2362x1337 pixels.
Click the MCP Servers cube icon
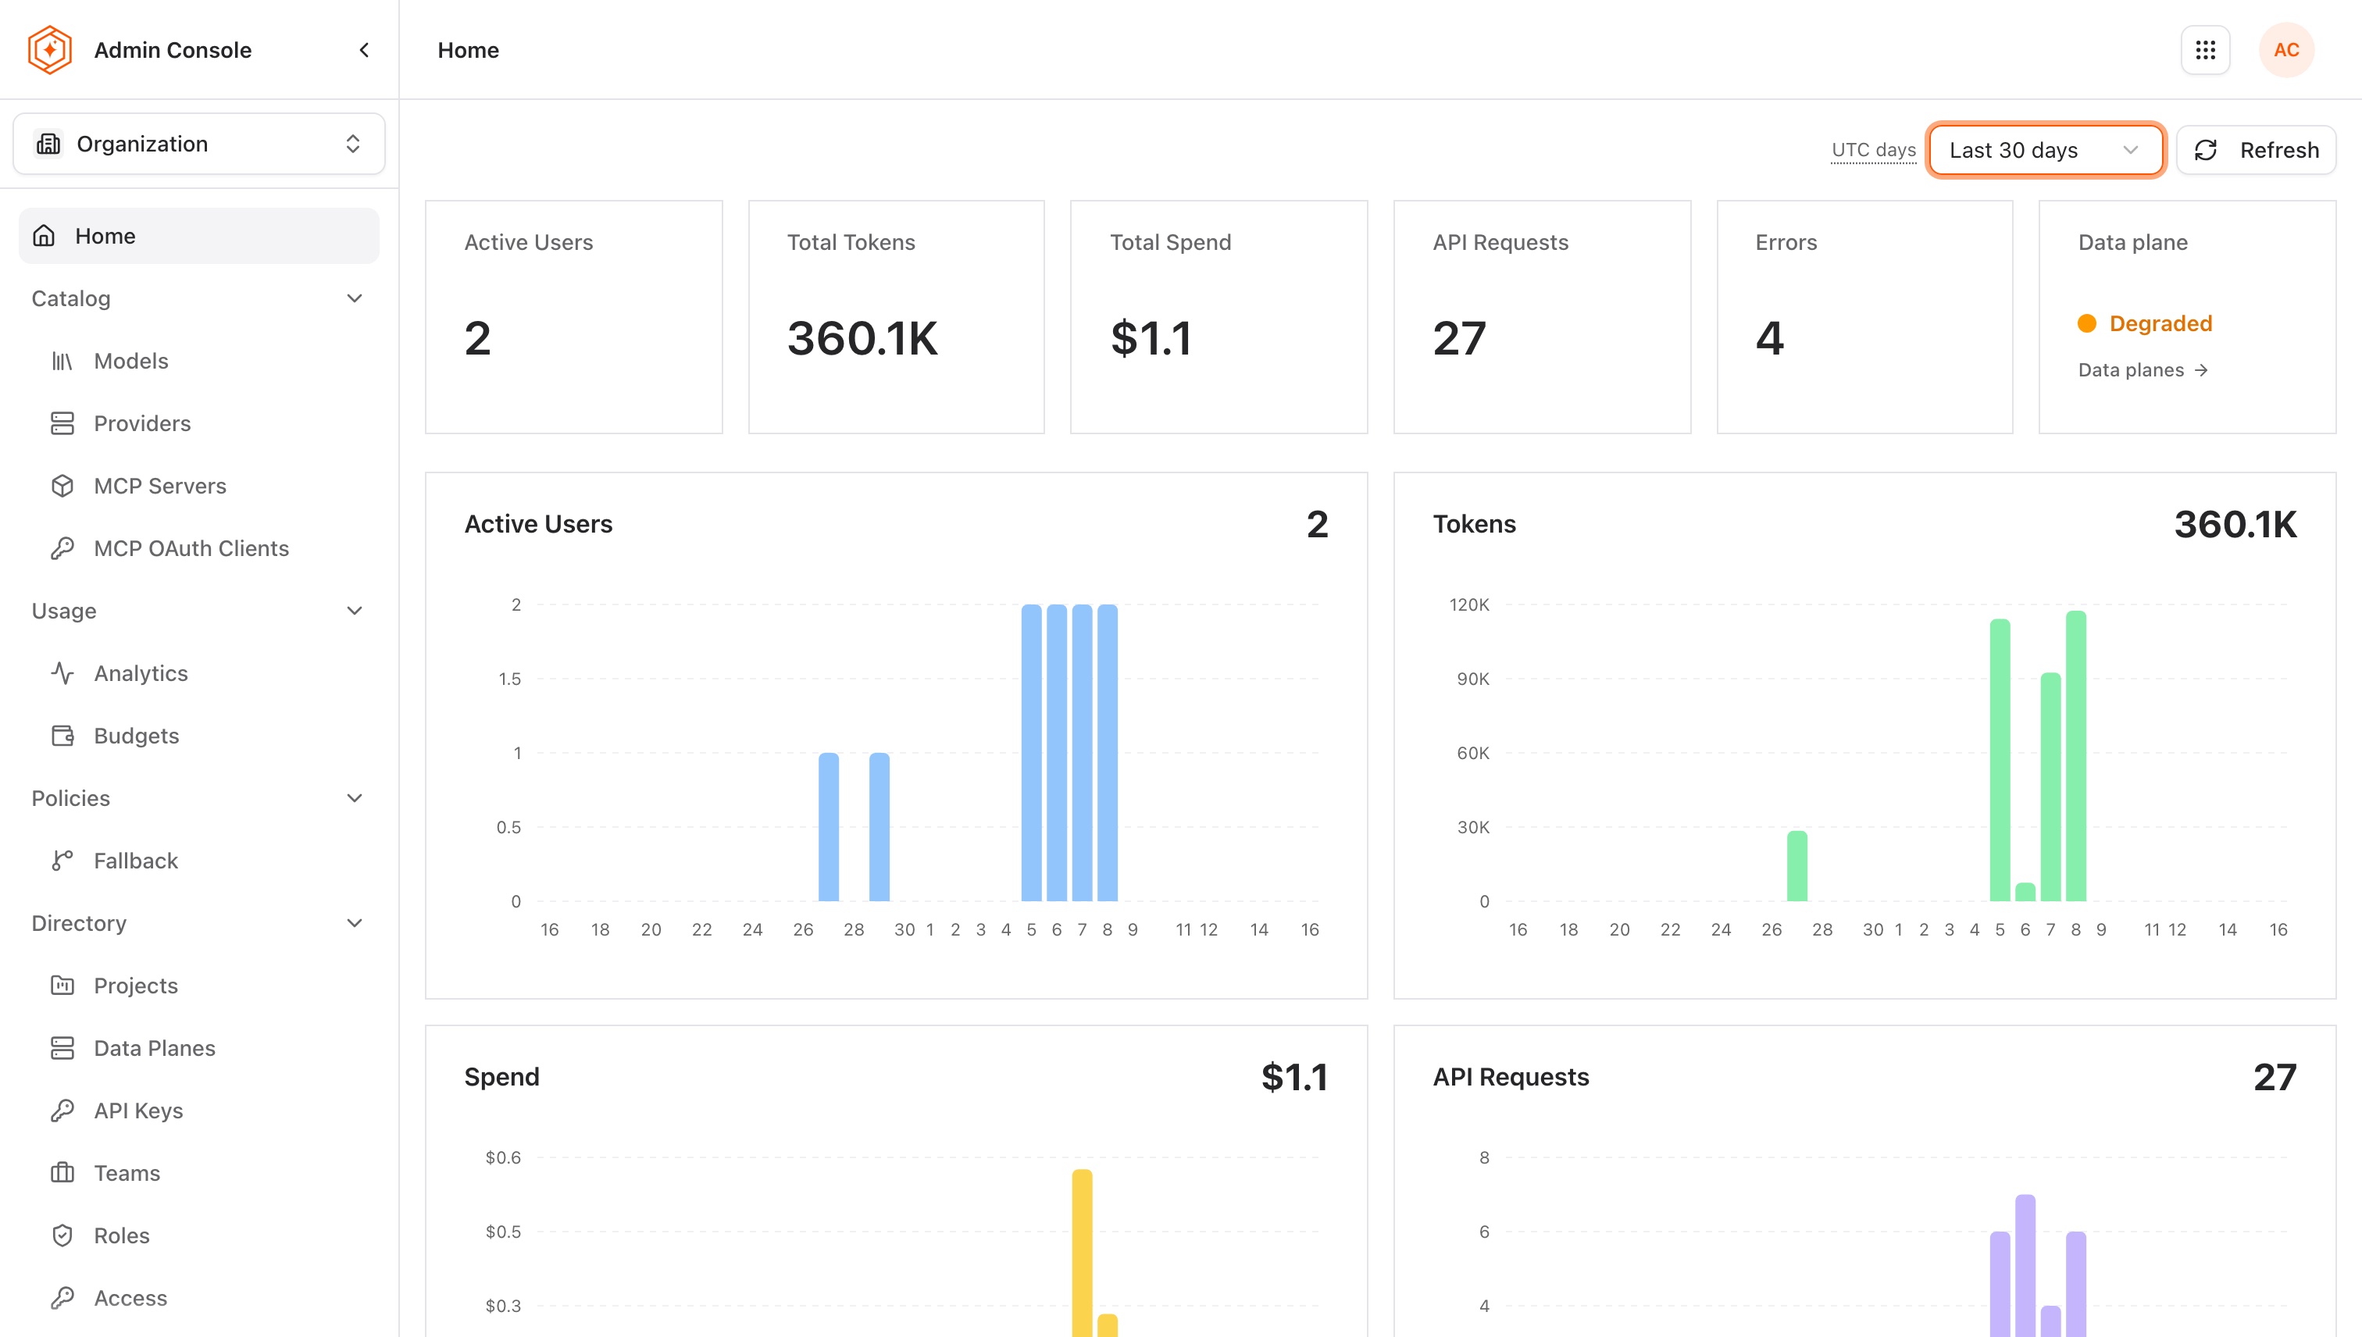pyautogui.click(x=62, y=486)
